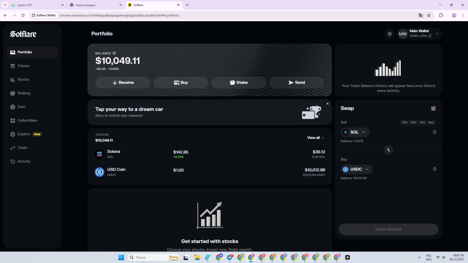Dismiss the dream car promo banner
Viewport: 468px width, 263px height.
coord(327,104)
